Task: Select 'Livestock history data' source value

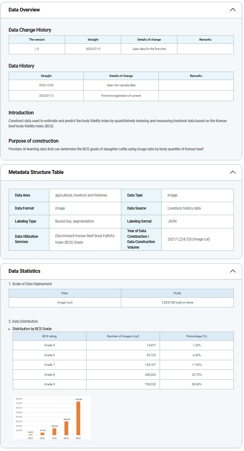Action: click(184, 208)
